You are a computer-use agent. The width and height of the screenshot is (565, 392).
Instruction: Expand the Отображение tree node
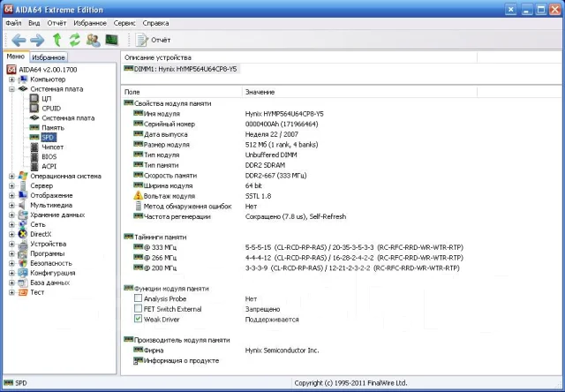click(11, 196)
